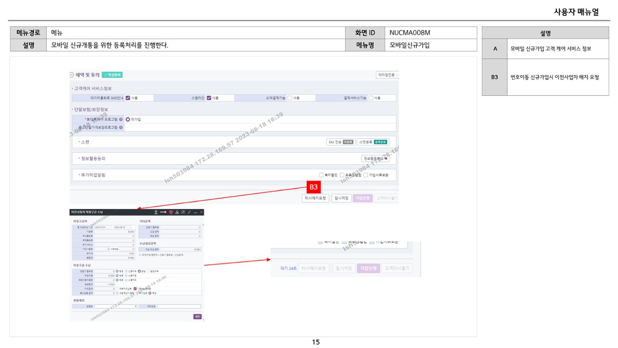Select 분납지속 for 단말기 할부금 row

click(x=148, y=271)
